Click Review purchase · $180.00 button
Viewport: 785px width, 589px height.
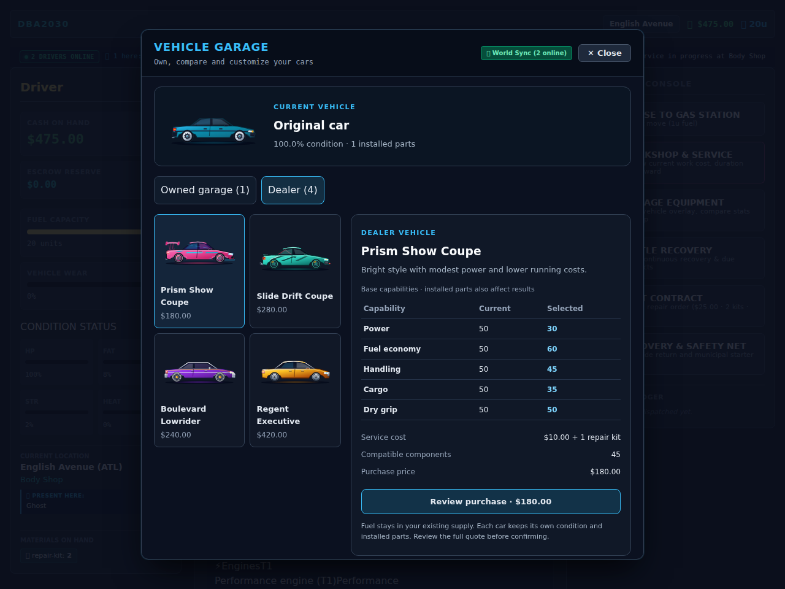(491, 501)
